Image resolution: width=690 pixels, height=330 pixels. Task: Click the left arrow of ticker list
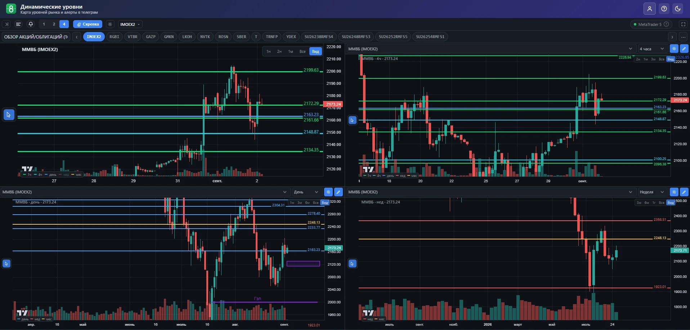pos(77,37)
